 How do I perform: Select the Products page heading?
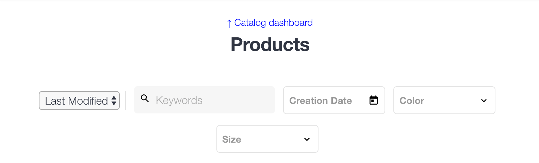pyautogui.click(x=270, y=44)
